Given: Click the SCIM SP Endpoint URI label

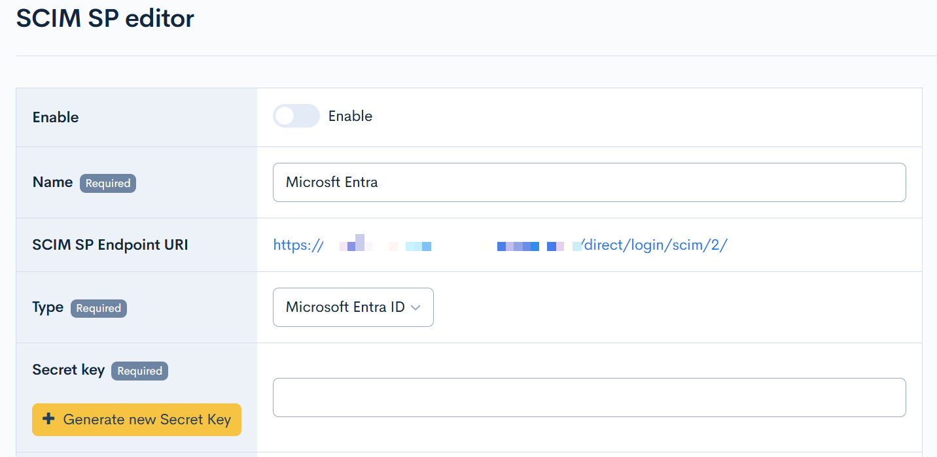Looking at the screenshot, I should 110,245.
